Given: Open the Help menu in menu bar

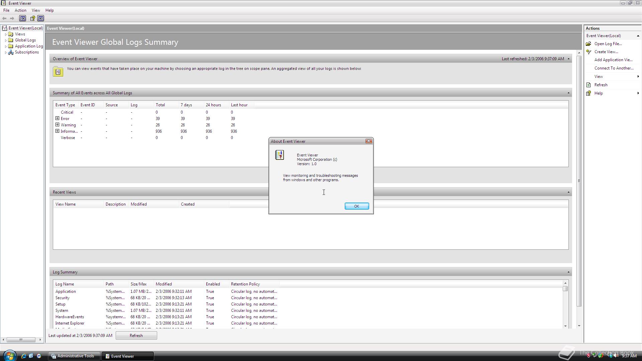Looking at the screenshot, I should click(x=49, y=10).
